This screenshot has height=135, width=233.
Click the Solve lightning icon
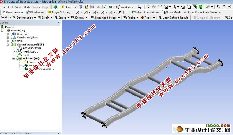point(63,7)
